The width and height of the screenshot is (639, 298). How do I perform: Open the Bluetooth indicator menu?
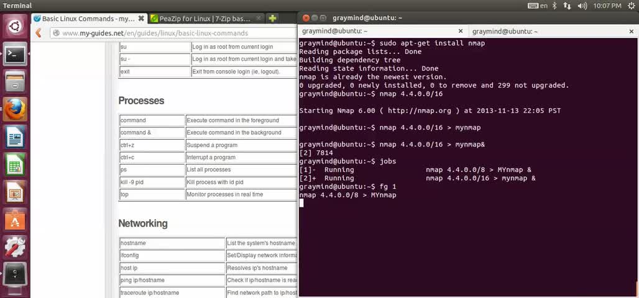554,6
